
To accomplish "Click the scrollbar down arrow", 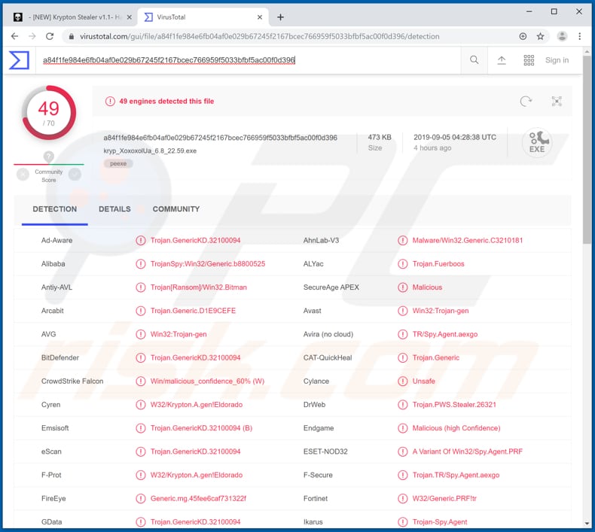I will pos(587,523).
